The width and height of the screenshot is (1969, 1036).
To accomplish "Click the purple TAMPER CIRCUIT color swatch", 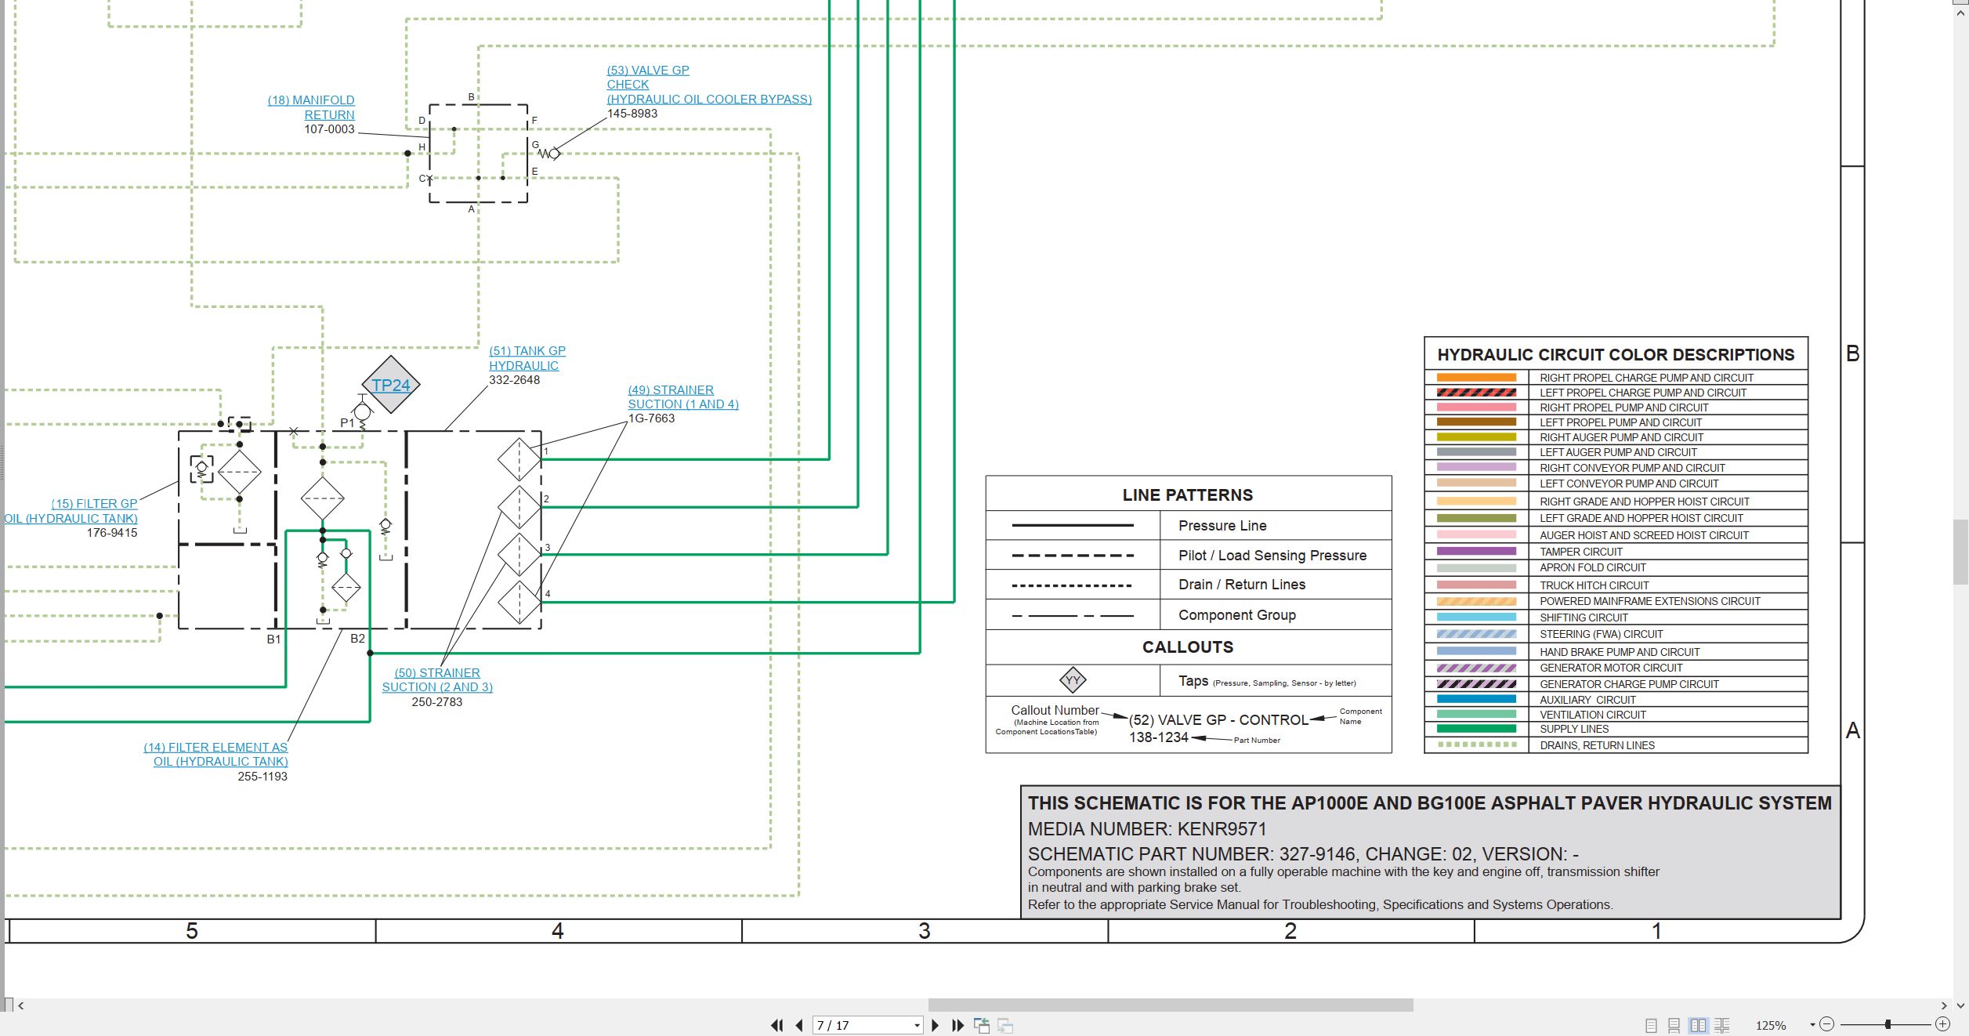I will [1476, 552].
